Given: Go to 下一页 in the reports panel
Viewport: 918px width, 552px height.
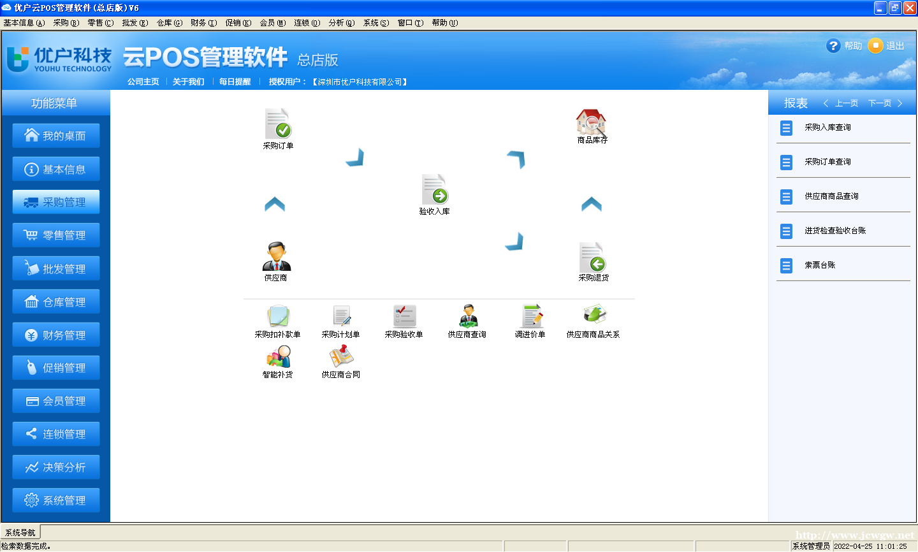Looking at the screenshot, I should (885, 103).
